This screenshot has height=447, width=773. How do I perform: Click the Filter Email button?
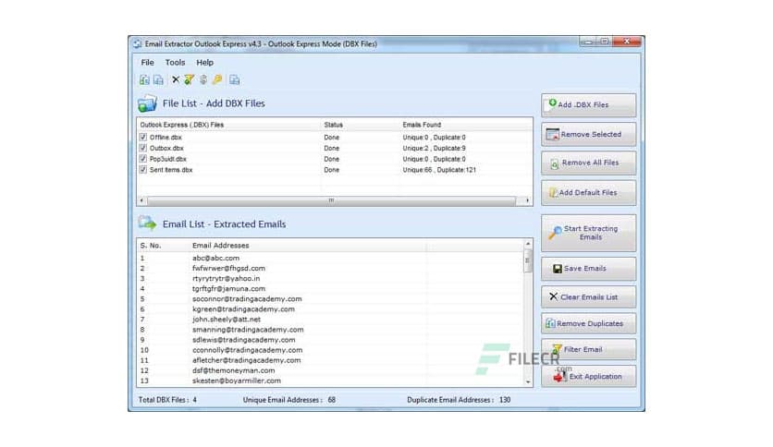[x=589, y=349]
